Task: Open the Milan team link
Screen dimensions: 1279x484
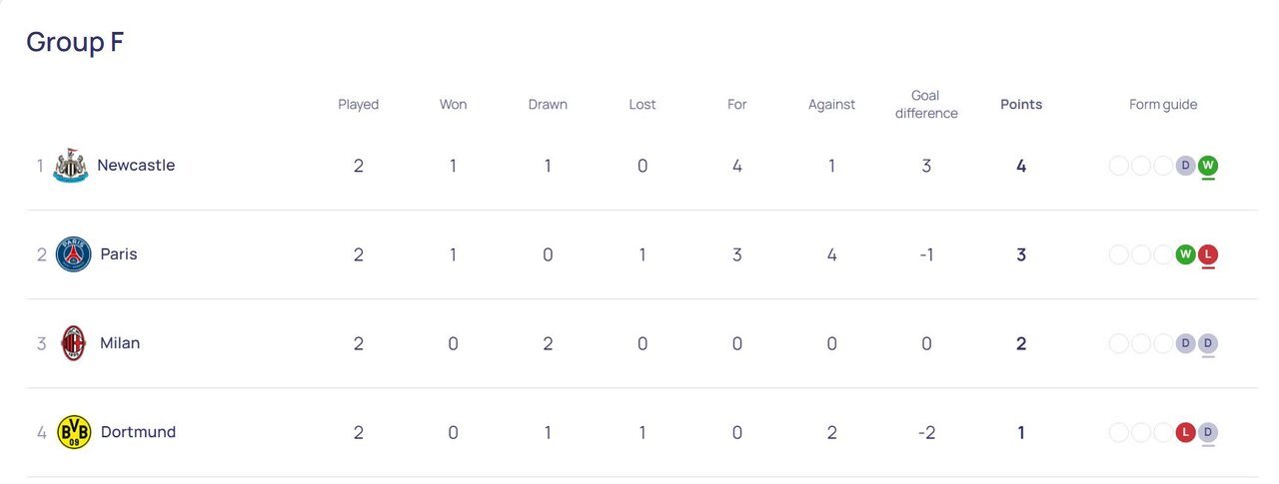Action: point(120,343)
